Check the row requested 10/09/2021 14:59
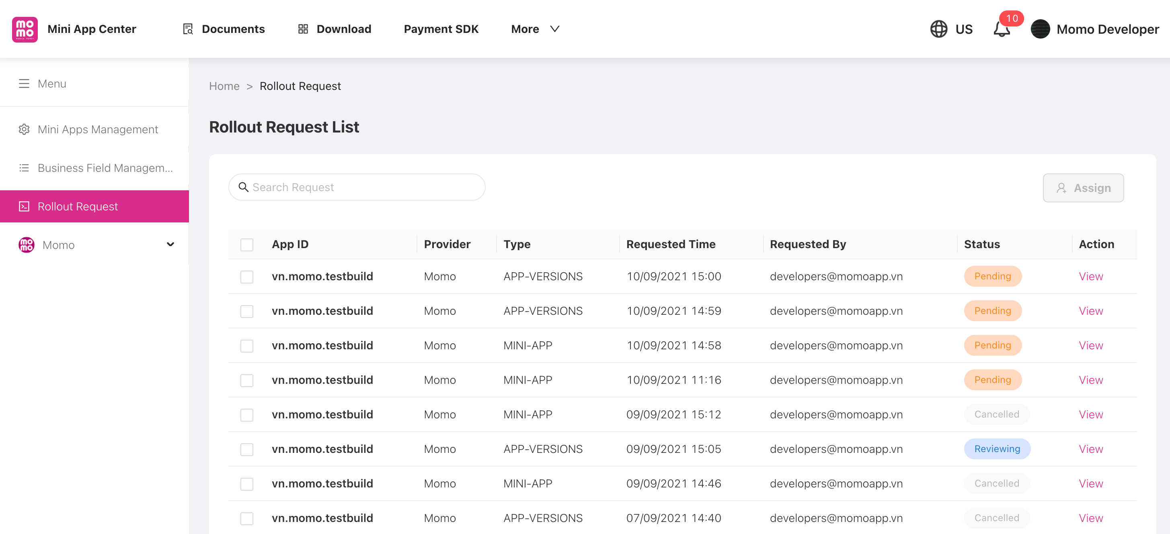 (246, 311)
